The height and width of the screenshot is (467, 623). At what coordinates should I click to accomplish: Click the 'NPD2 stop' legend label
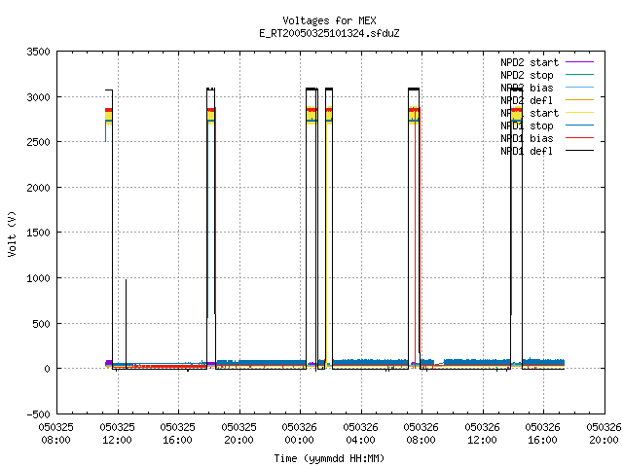(x=527, y=75)
